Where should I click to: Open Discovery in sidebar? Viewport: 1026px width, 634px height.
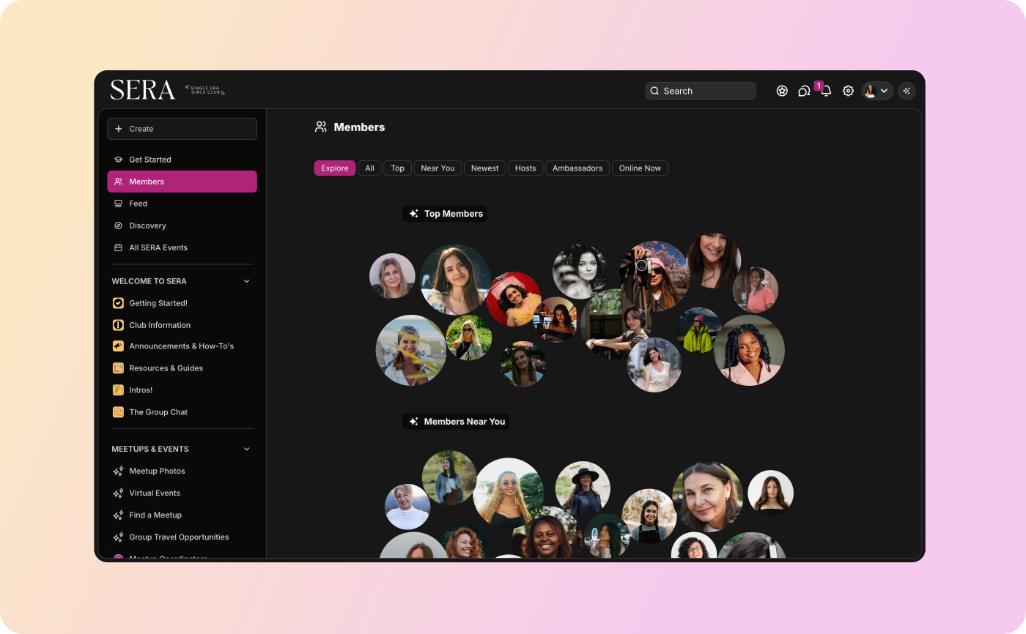(x=182, y=225)
